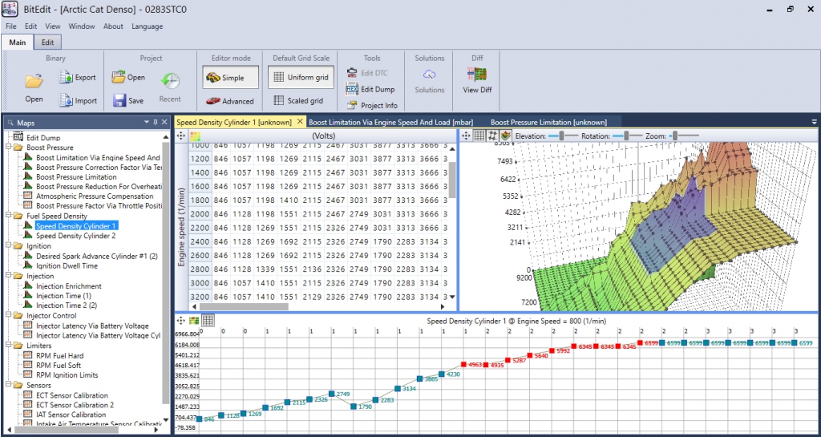Toggle the 3D view grid icon
Screen dimensions: 821x437
[x=479, y=136]
